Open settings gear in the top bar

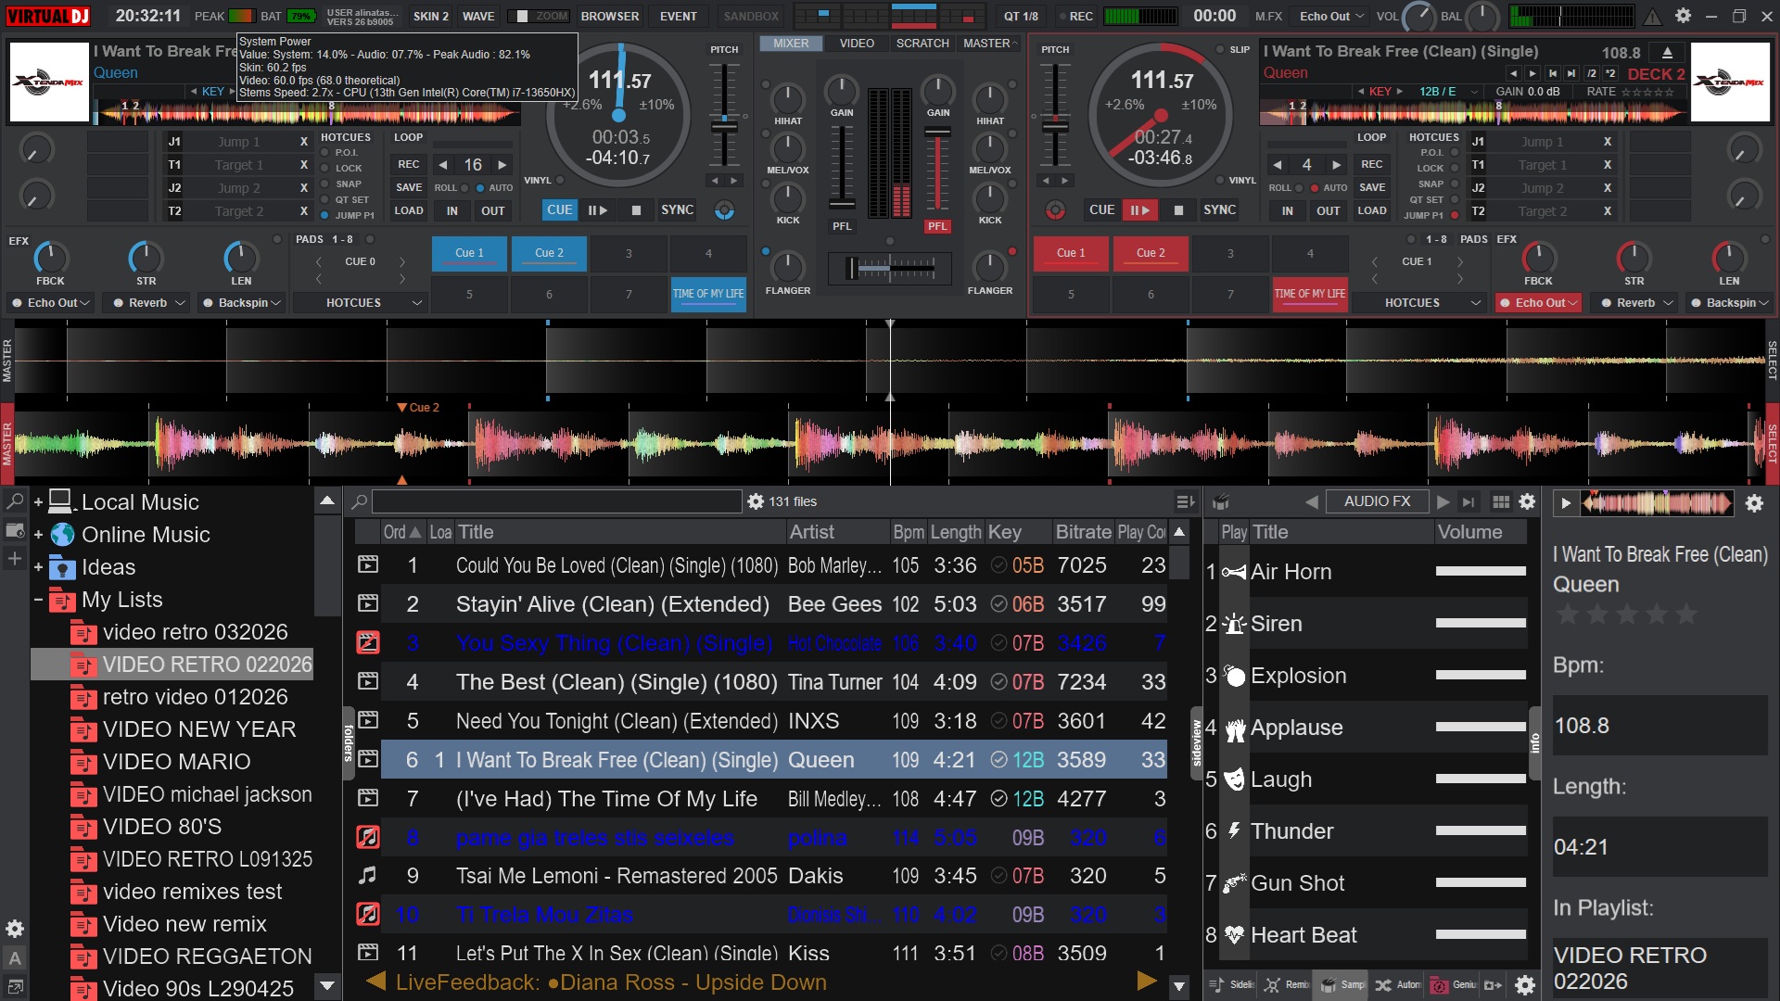(1683, 16)
